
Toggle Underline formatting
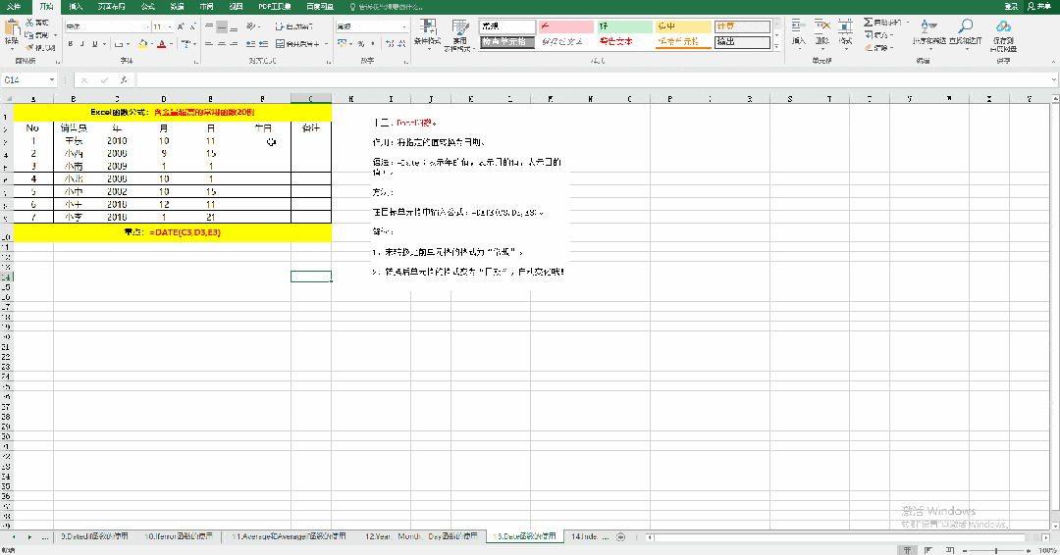pos(94,44)
